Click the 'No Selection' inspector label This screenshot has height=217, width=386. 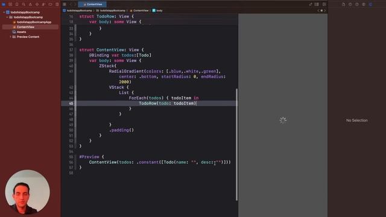[x=356, y=121]
